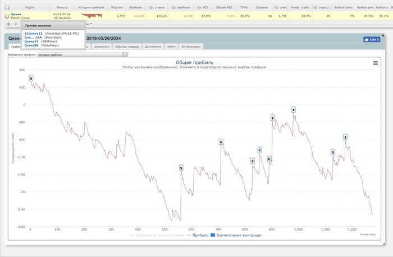Open the Достижения tab
The width and height of the screenshot is (393, 257).
[x=153, y=47]
